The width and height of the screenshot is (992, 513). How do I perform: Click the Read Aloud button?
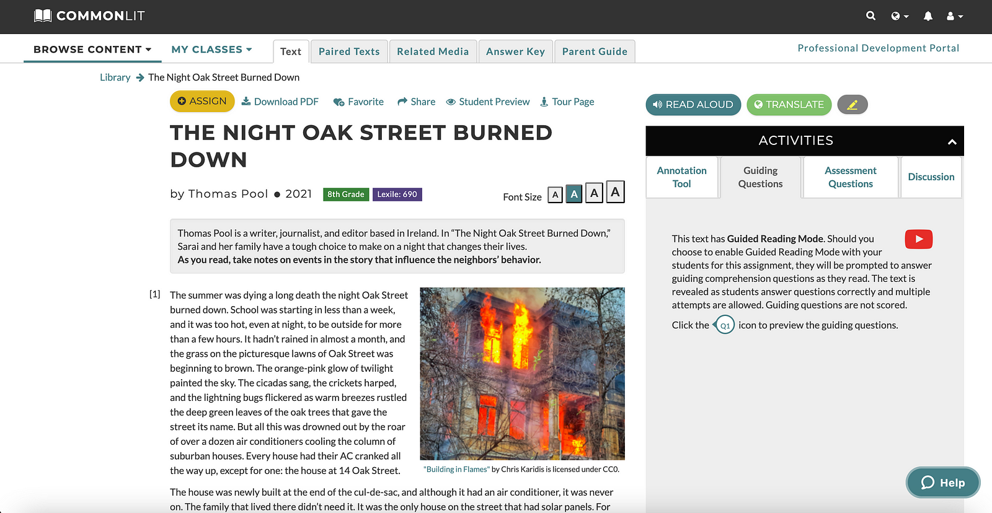tap(693, 105)
